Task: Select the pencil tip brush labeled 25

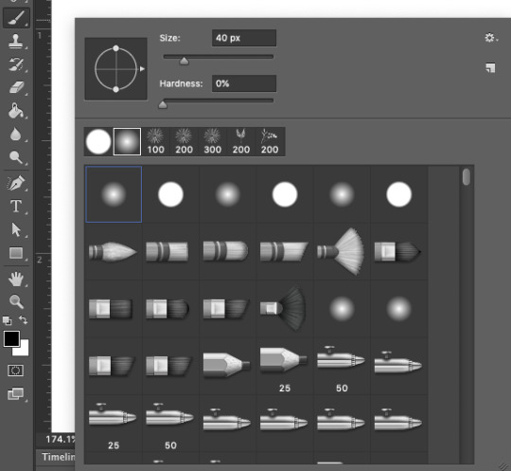Action: pyautogui.click(x=285, y=366)
